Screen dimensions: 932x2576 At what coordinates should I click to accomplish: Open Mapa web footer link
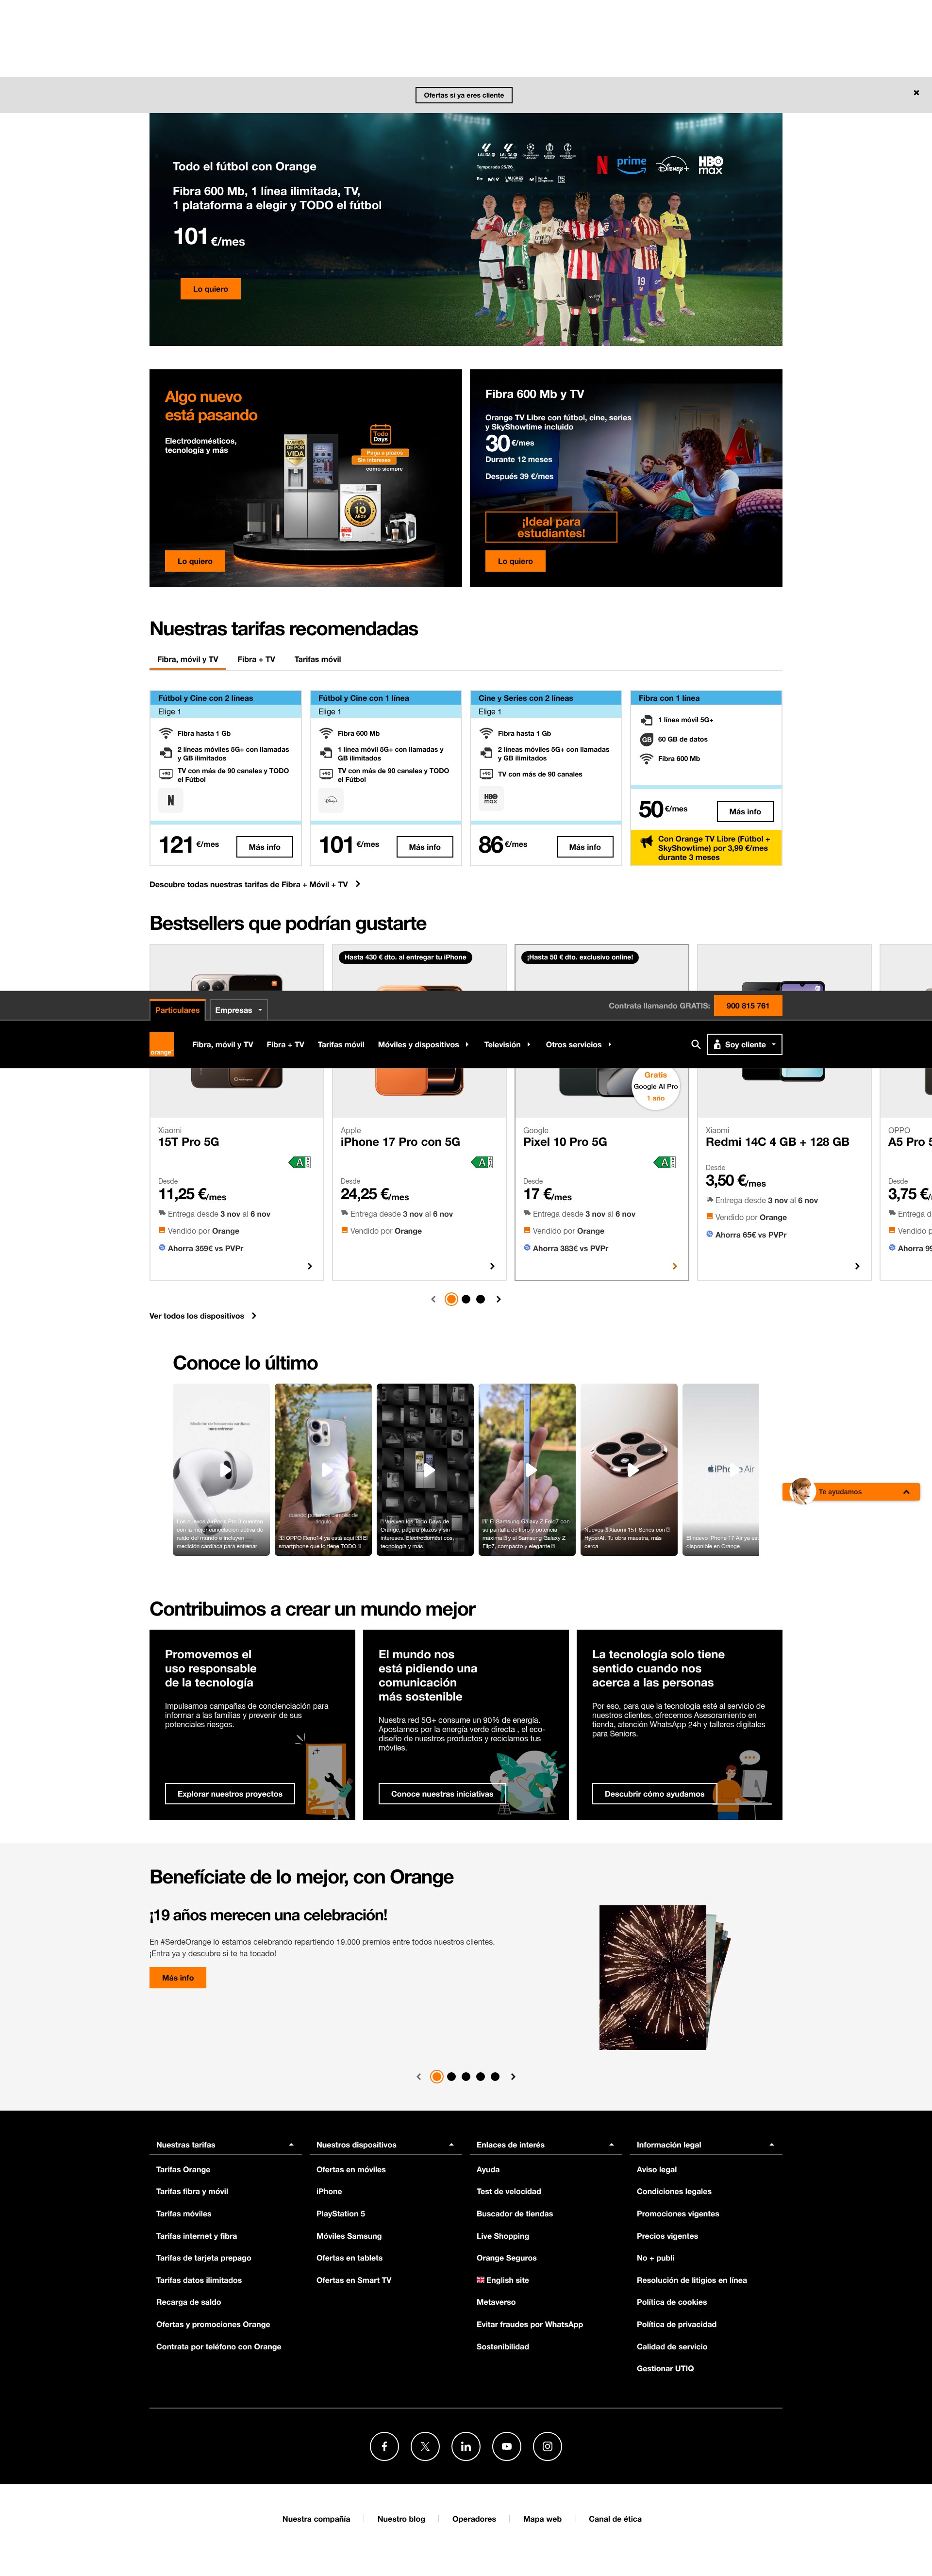(542, 2519)
